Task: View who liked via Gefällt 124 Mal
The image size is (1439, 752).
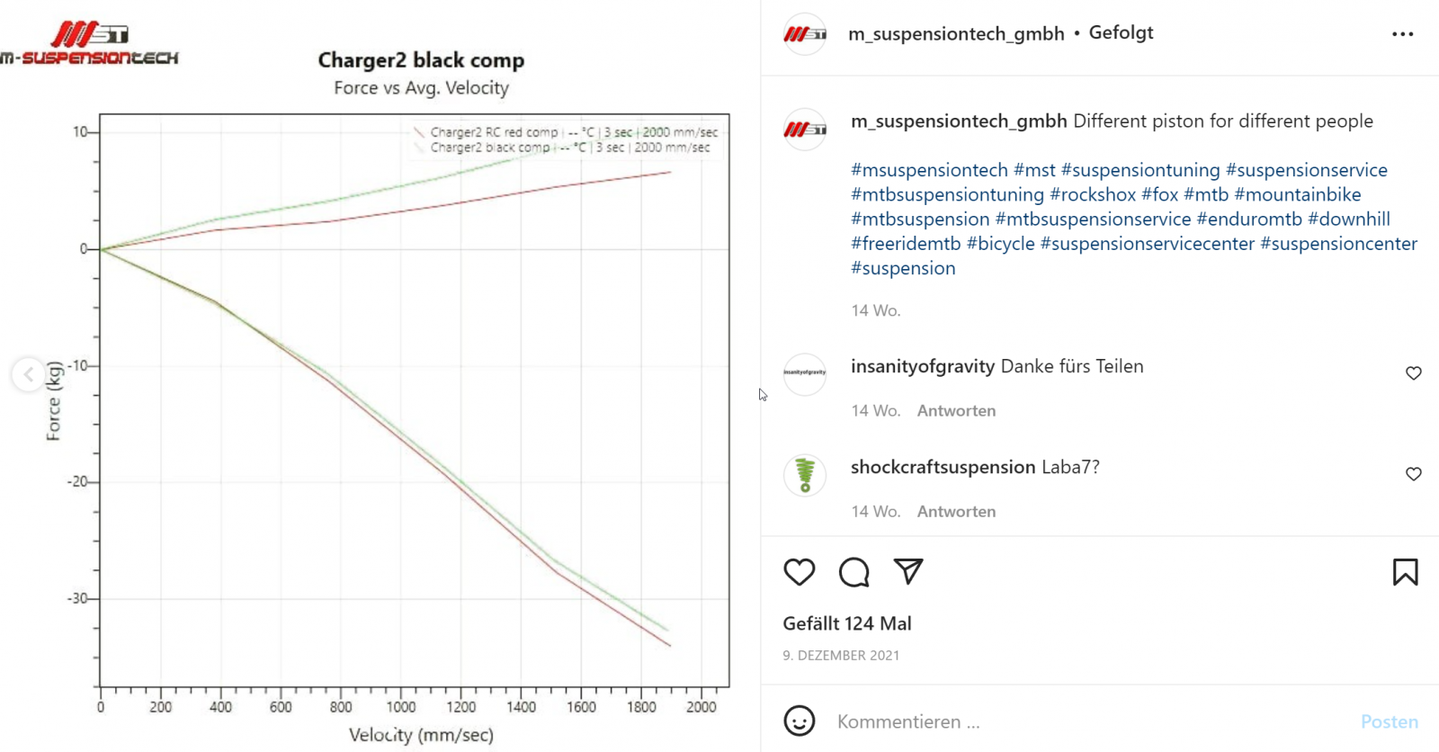Action: point(846,623)
